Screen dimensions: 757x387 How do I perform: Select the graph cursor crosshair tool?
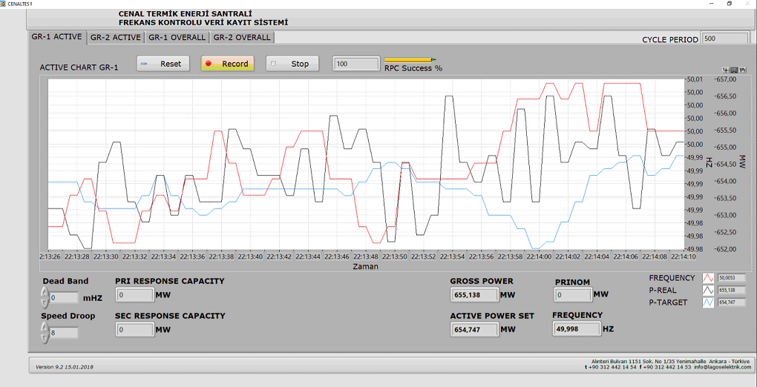point(726,70)
